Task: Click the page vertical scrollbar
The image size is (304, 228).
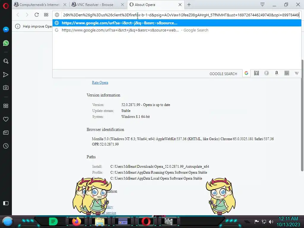Action: coord(302,115)
